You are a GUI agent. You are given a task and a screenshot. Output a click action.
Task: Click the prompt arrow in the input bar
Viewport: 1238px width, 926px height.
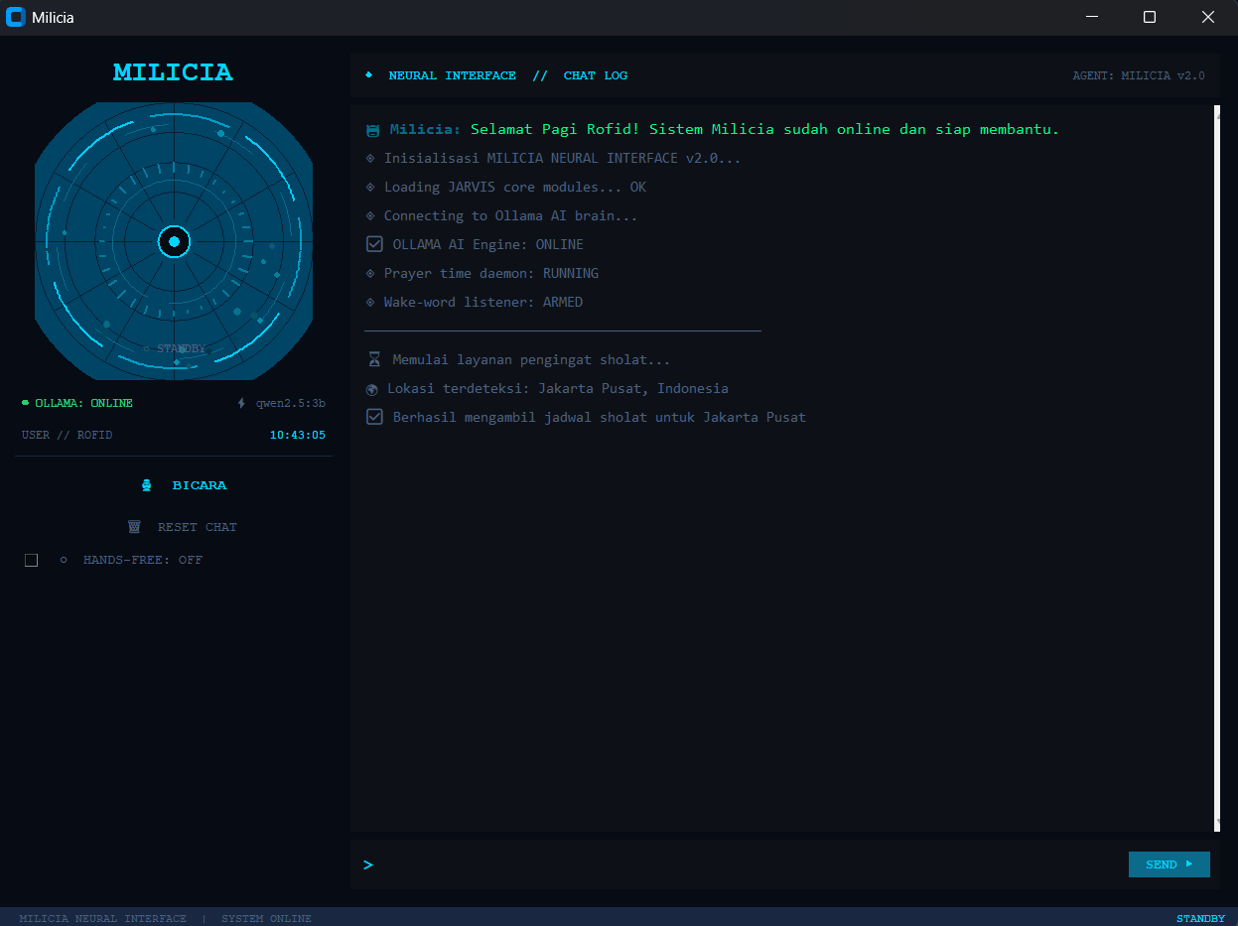click(x=368, y=864)
